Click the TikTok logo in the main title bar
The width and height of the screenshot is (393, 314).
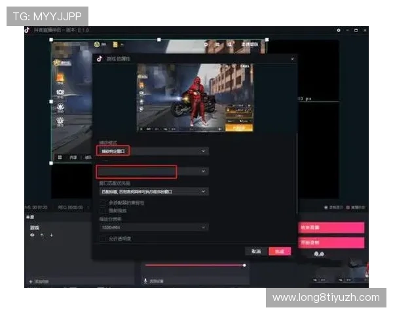pos(28,30)
